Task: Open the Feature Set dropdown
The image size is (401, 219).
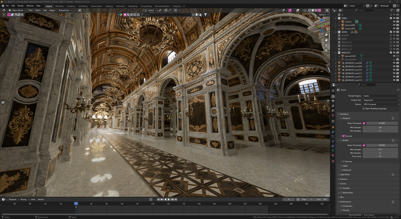Action: [381, 100]
